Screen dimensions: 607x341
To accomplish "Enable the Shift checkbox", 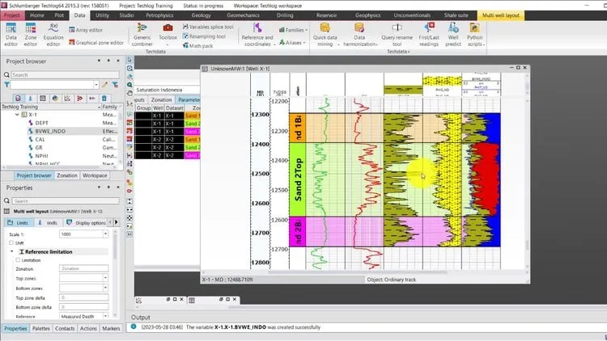I will click(11, 242).
